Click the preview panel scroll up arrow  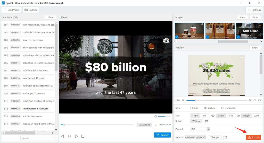click(x=261, y=53)
